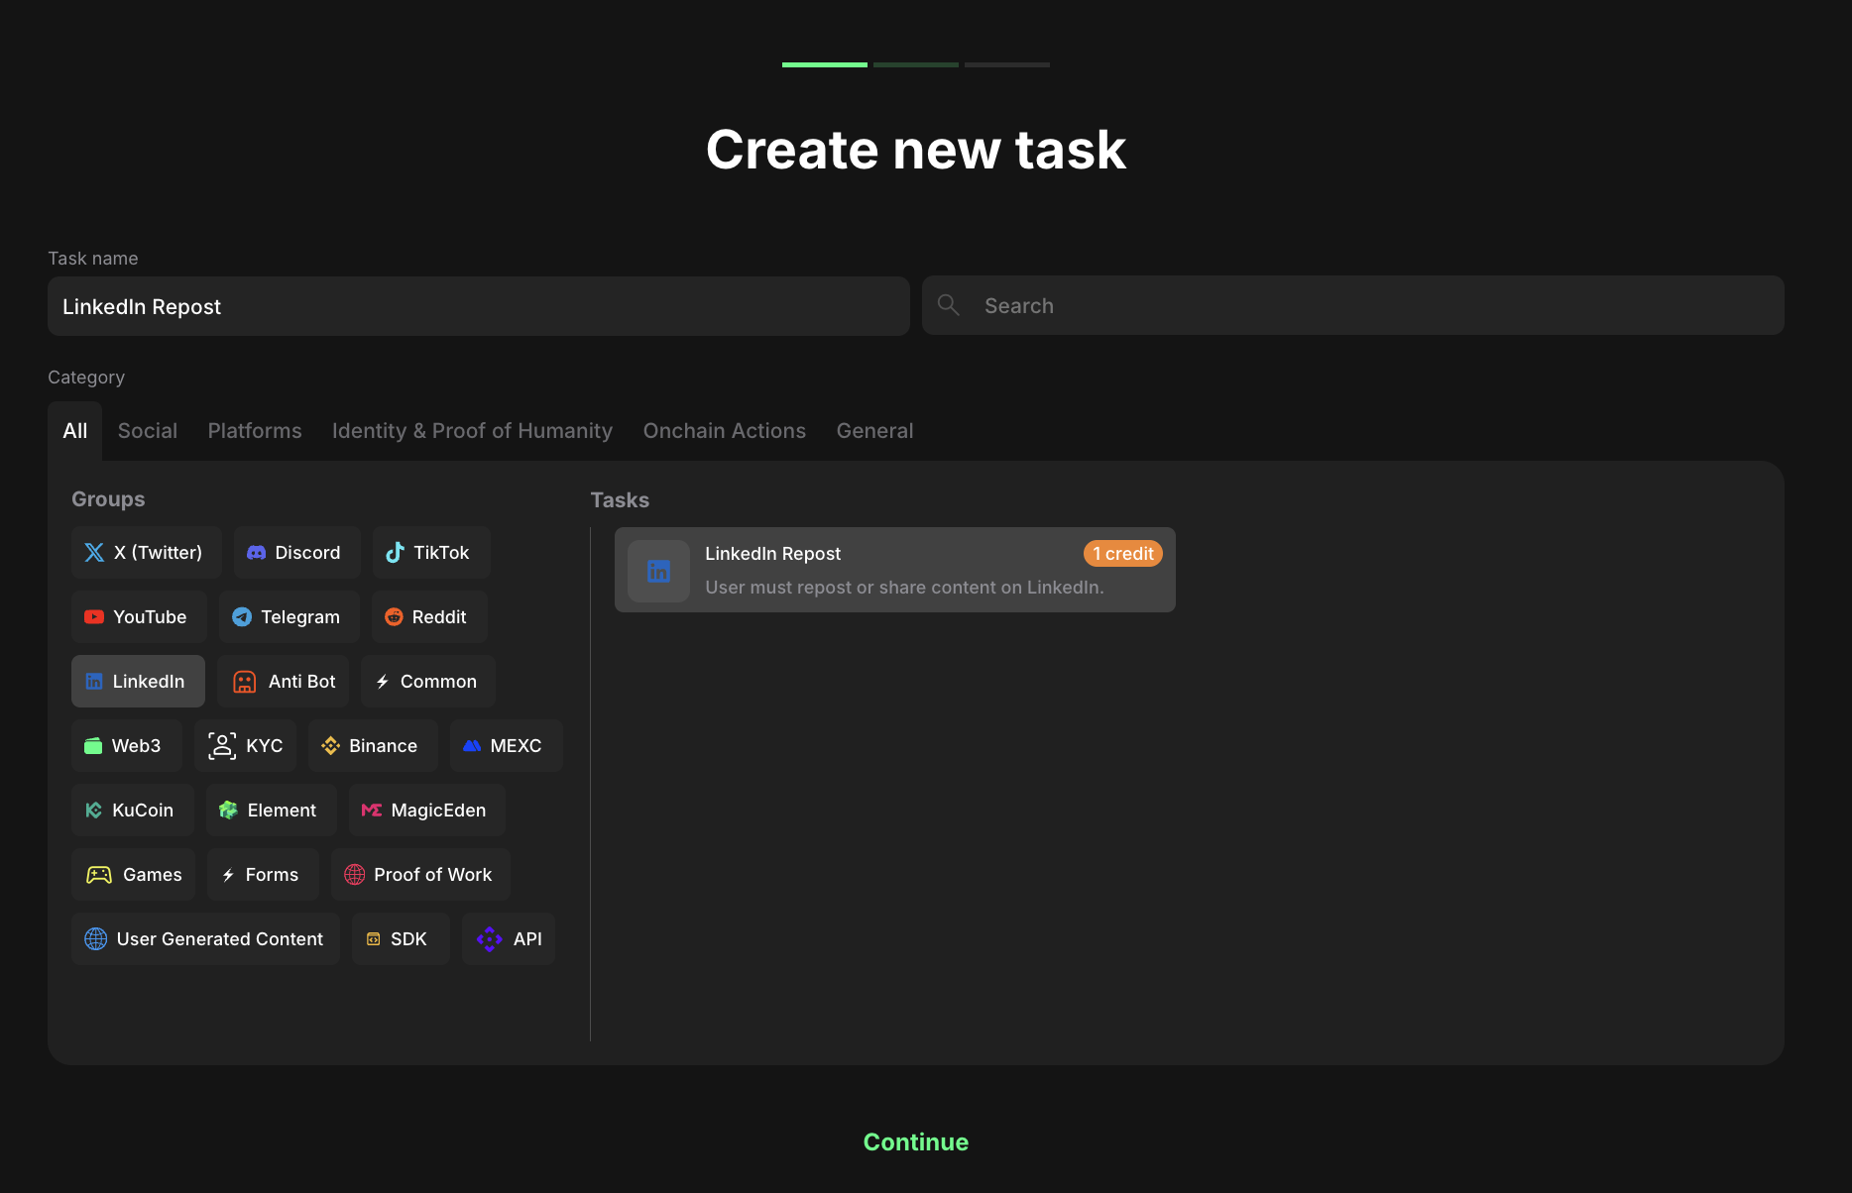The width and height of the screenshot is (1852, 1193).
Task: Click the Create new task title
Action: [x=916, y=150]
